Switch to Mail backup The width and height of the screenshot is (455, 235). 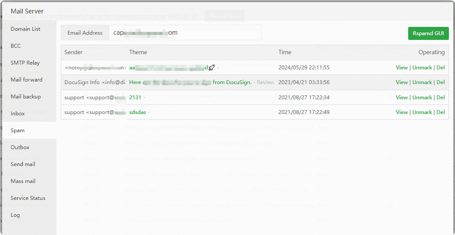point(26,96)
